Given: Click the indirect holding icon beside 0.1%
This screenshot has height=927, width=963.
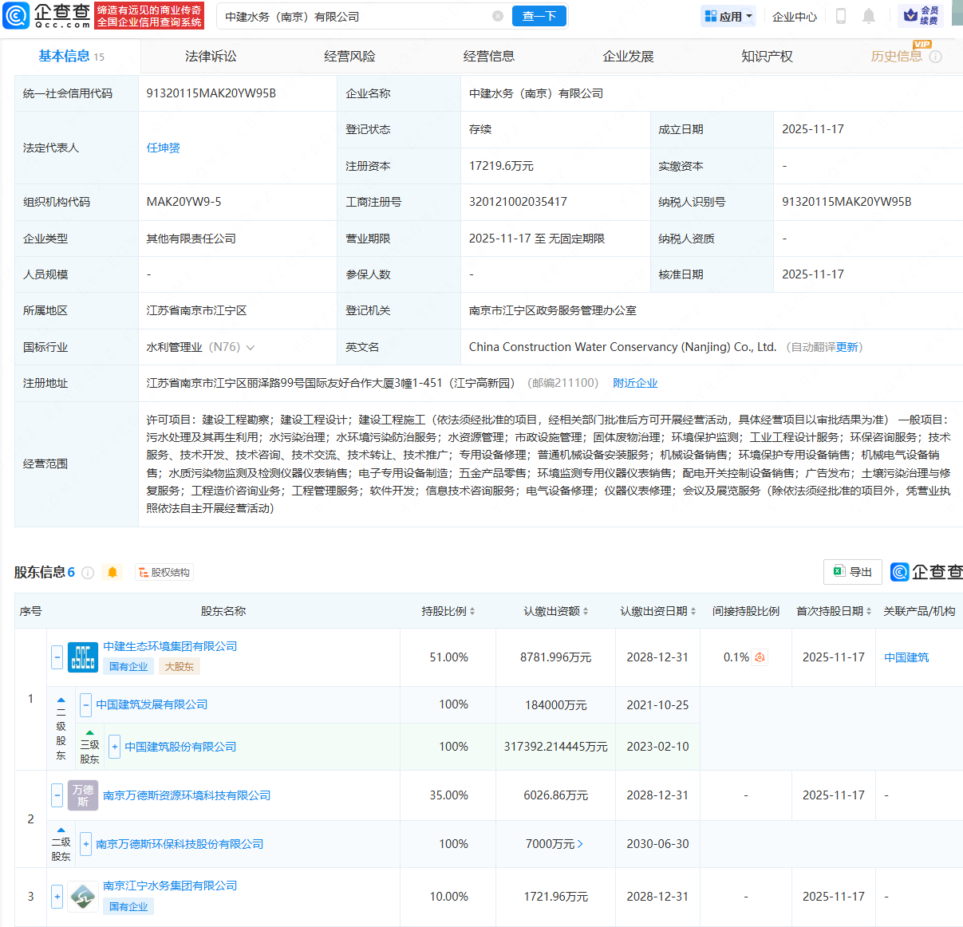Looking at the screenshot, I should tap(760, 657).
